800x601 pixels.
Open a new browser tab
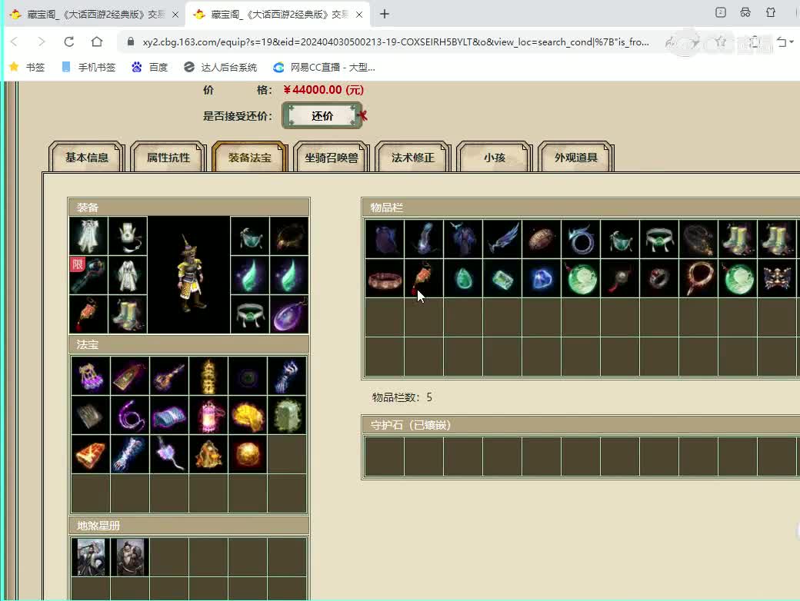coord(384,15)
